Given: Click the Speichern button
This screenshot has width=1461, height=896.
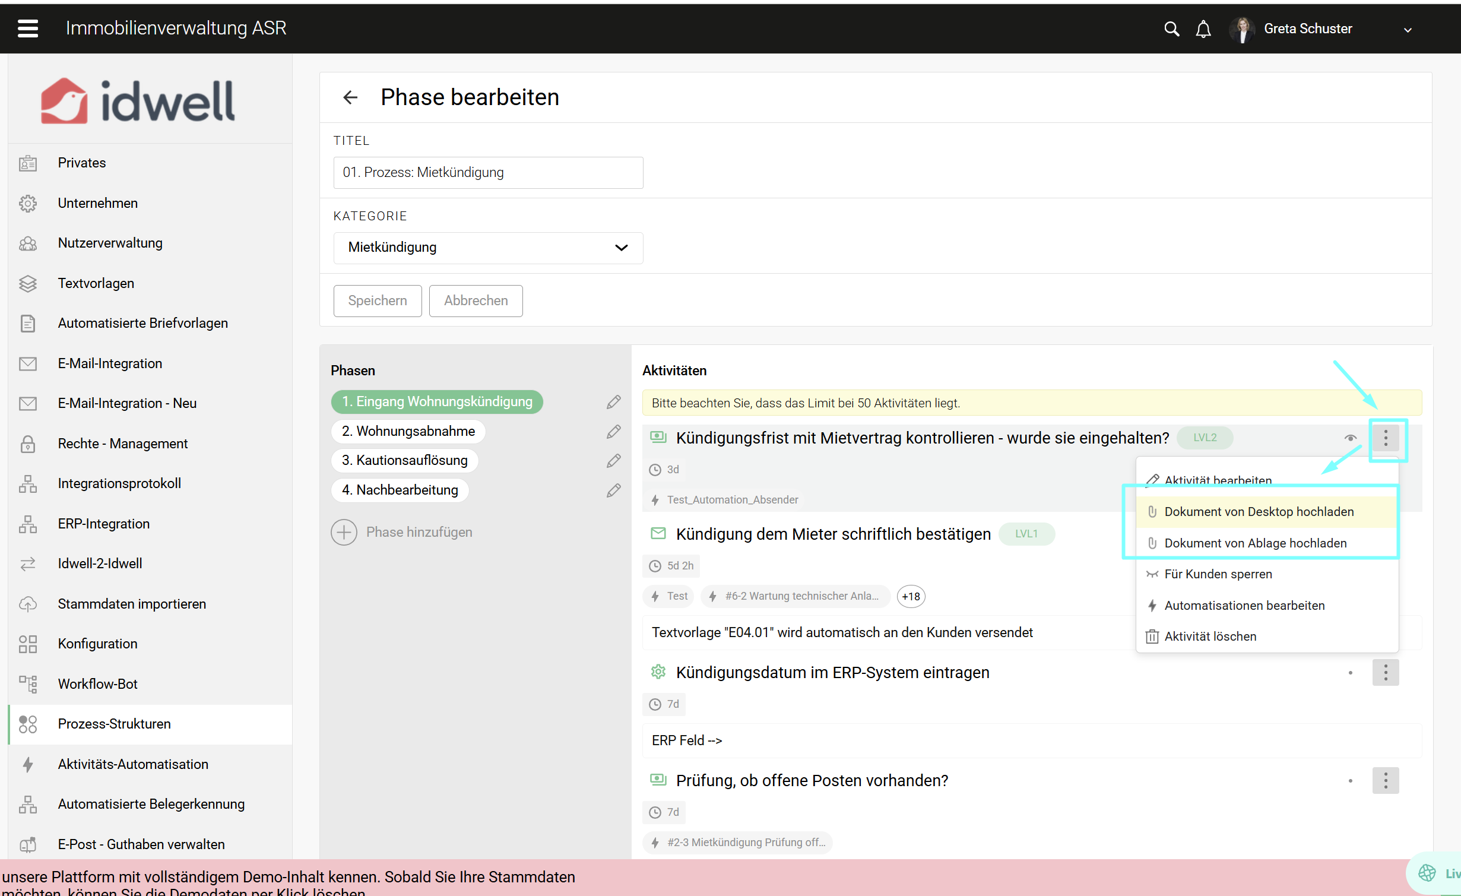Looking at the screenshot, I should pos(378,300).
